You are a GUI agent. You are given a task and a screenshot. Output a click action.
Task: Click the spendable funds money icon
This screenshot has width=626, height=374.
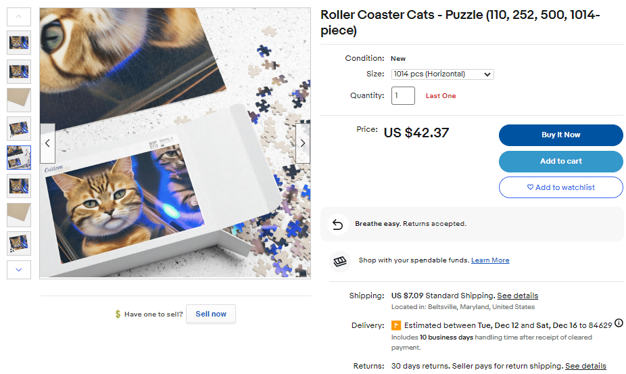tap(340, 260)
